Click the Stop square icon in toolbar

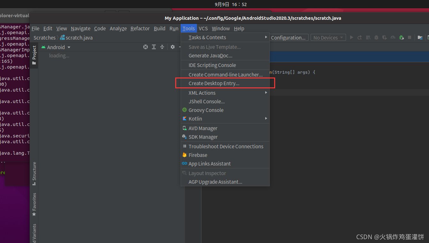point(410,37)
